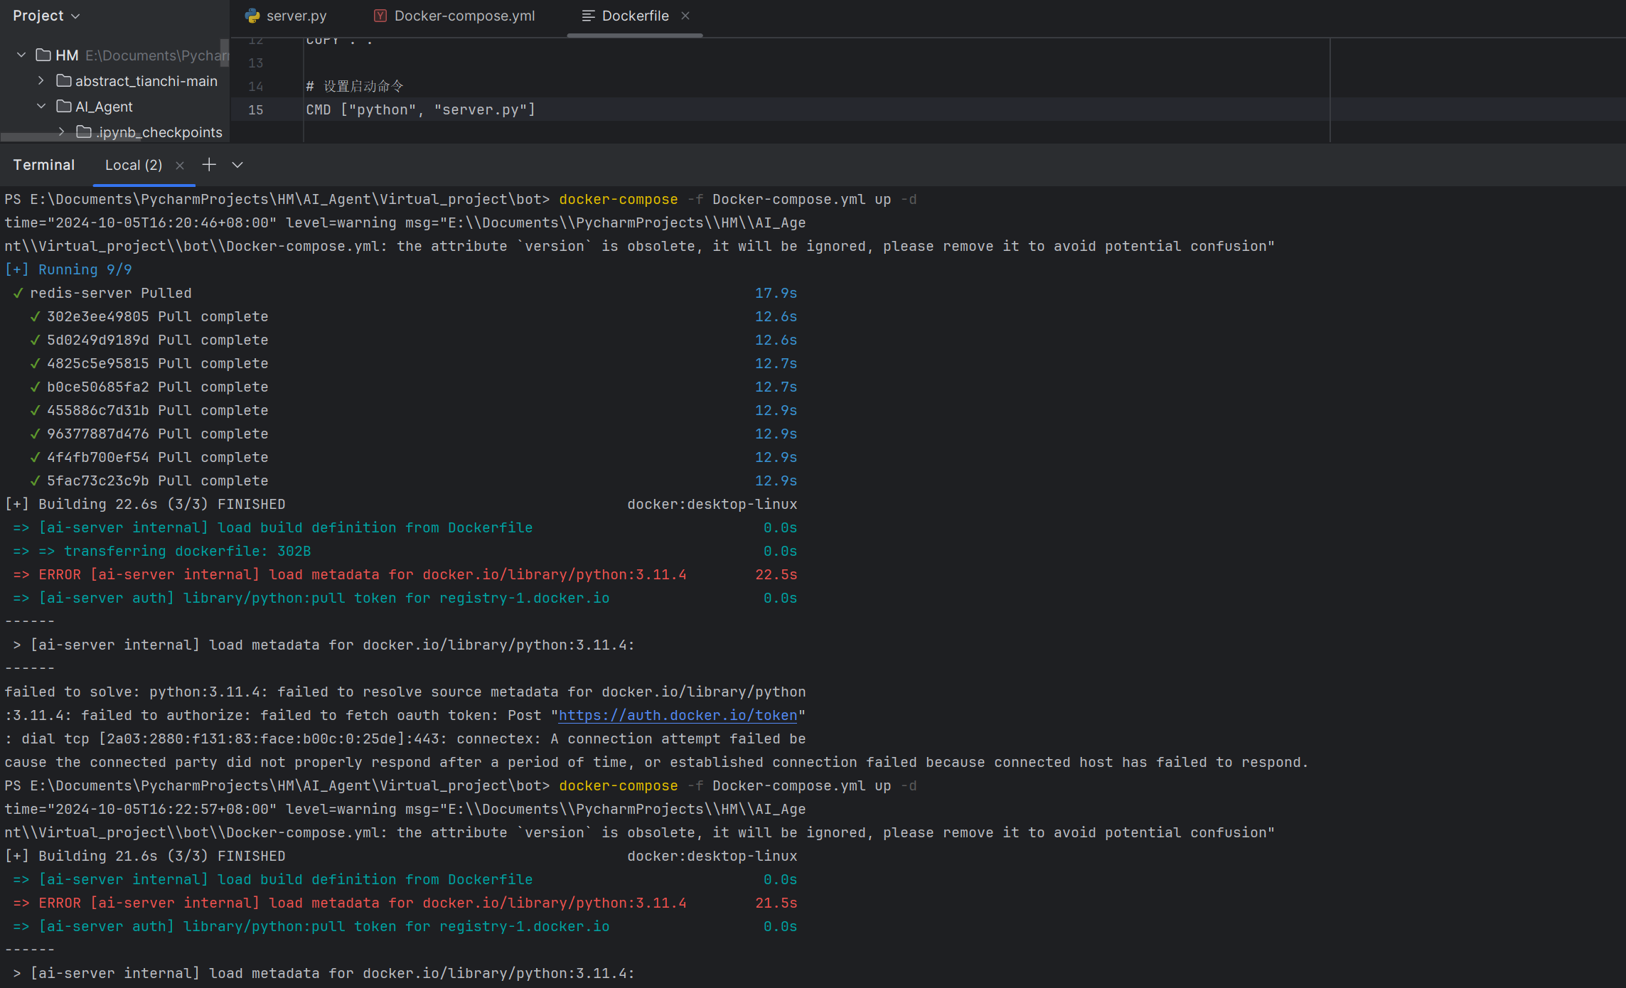Open the terminal session options dropdown
The image size is (1626, 988).
tap(237, 165)
